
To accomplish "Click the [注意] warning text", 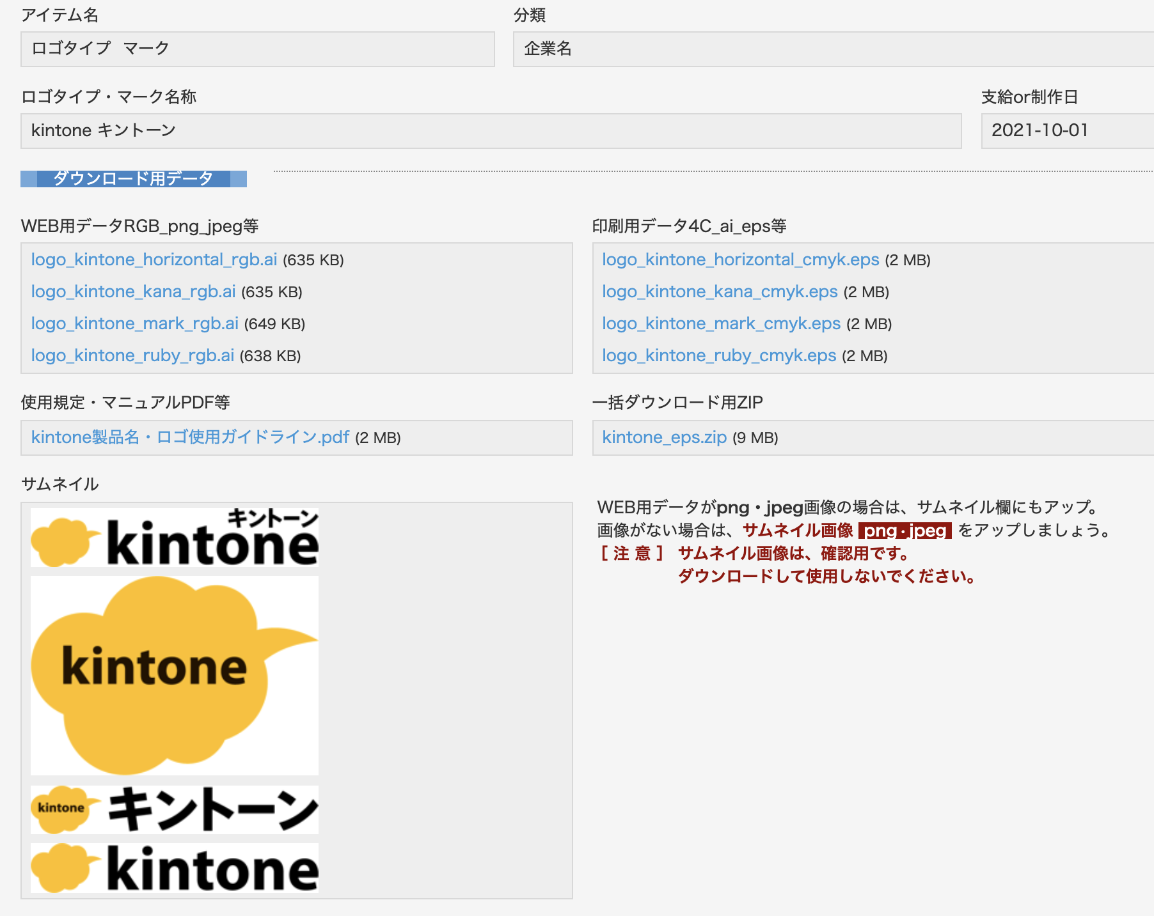I will coord(631,553).
